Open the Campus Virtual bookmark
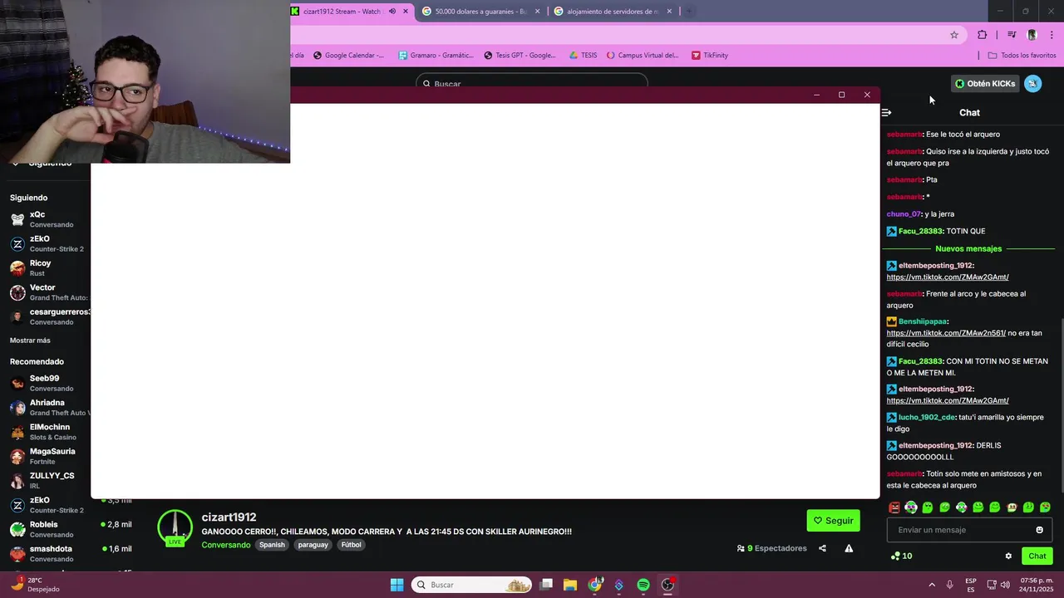The height and width of the screenshot is (598, 1064). point(643,56)
